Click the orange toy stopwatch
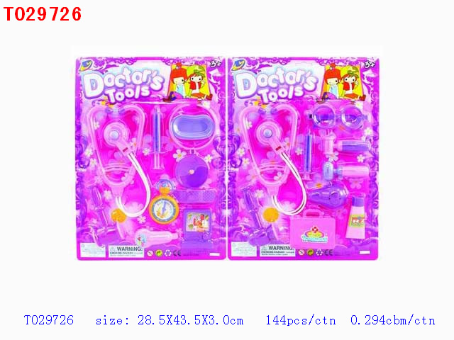 point(164,206)
